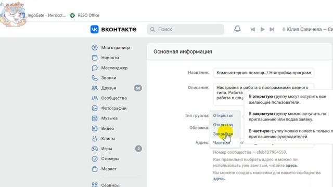
Task: Focus the Поиск search field
Action: click(185, 29)
